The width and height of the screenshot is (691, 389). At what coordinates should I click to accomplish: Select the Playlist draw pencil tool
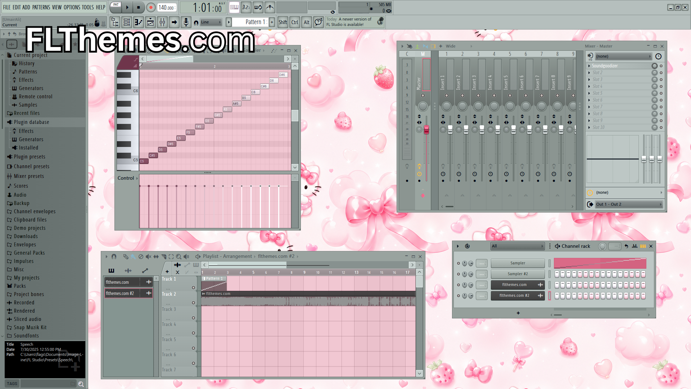point(126,256)
